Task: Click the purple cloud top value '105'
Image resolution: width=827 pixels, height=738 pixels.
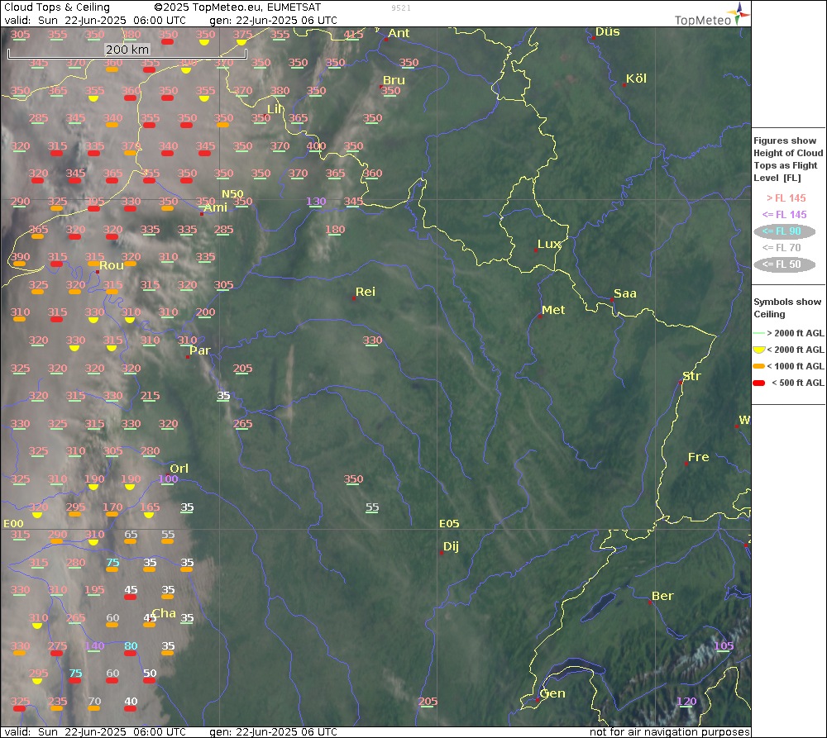Action: point(724,645)
